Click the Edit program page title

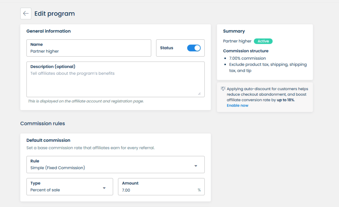[55, 14]
